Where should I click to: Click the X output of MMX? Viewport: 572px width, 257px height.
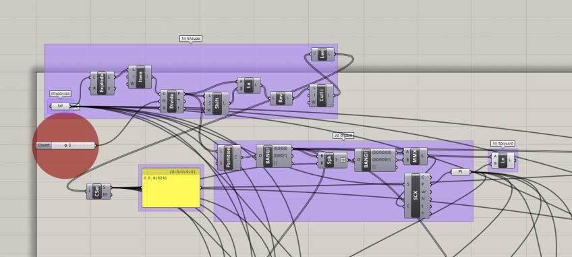[x=423, y=156]
